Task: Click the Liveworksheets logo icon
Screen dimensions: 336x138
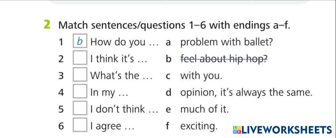Action: [x=237, y=130]
